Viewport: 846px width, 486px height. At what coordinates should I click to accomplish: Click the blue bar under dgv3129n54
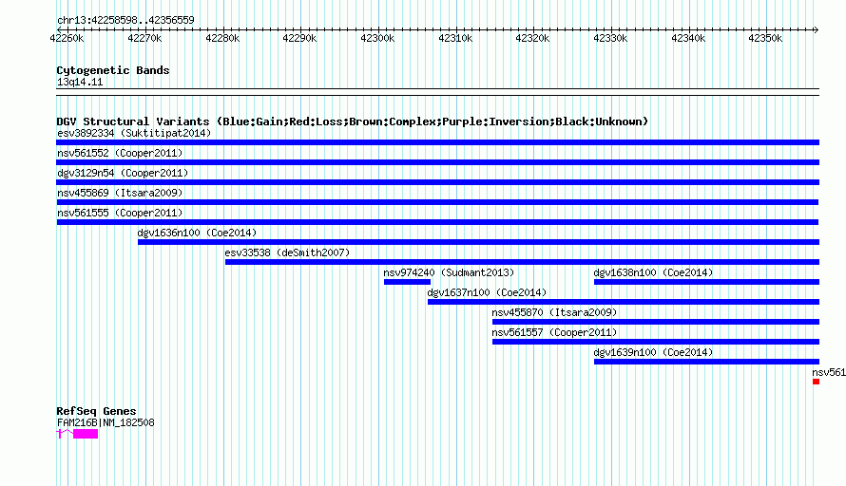click(x=437, y=182)
